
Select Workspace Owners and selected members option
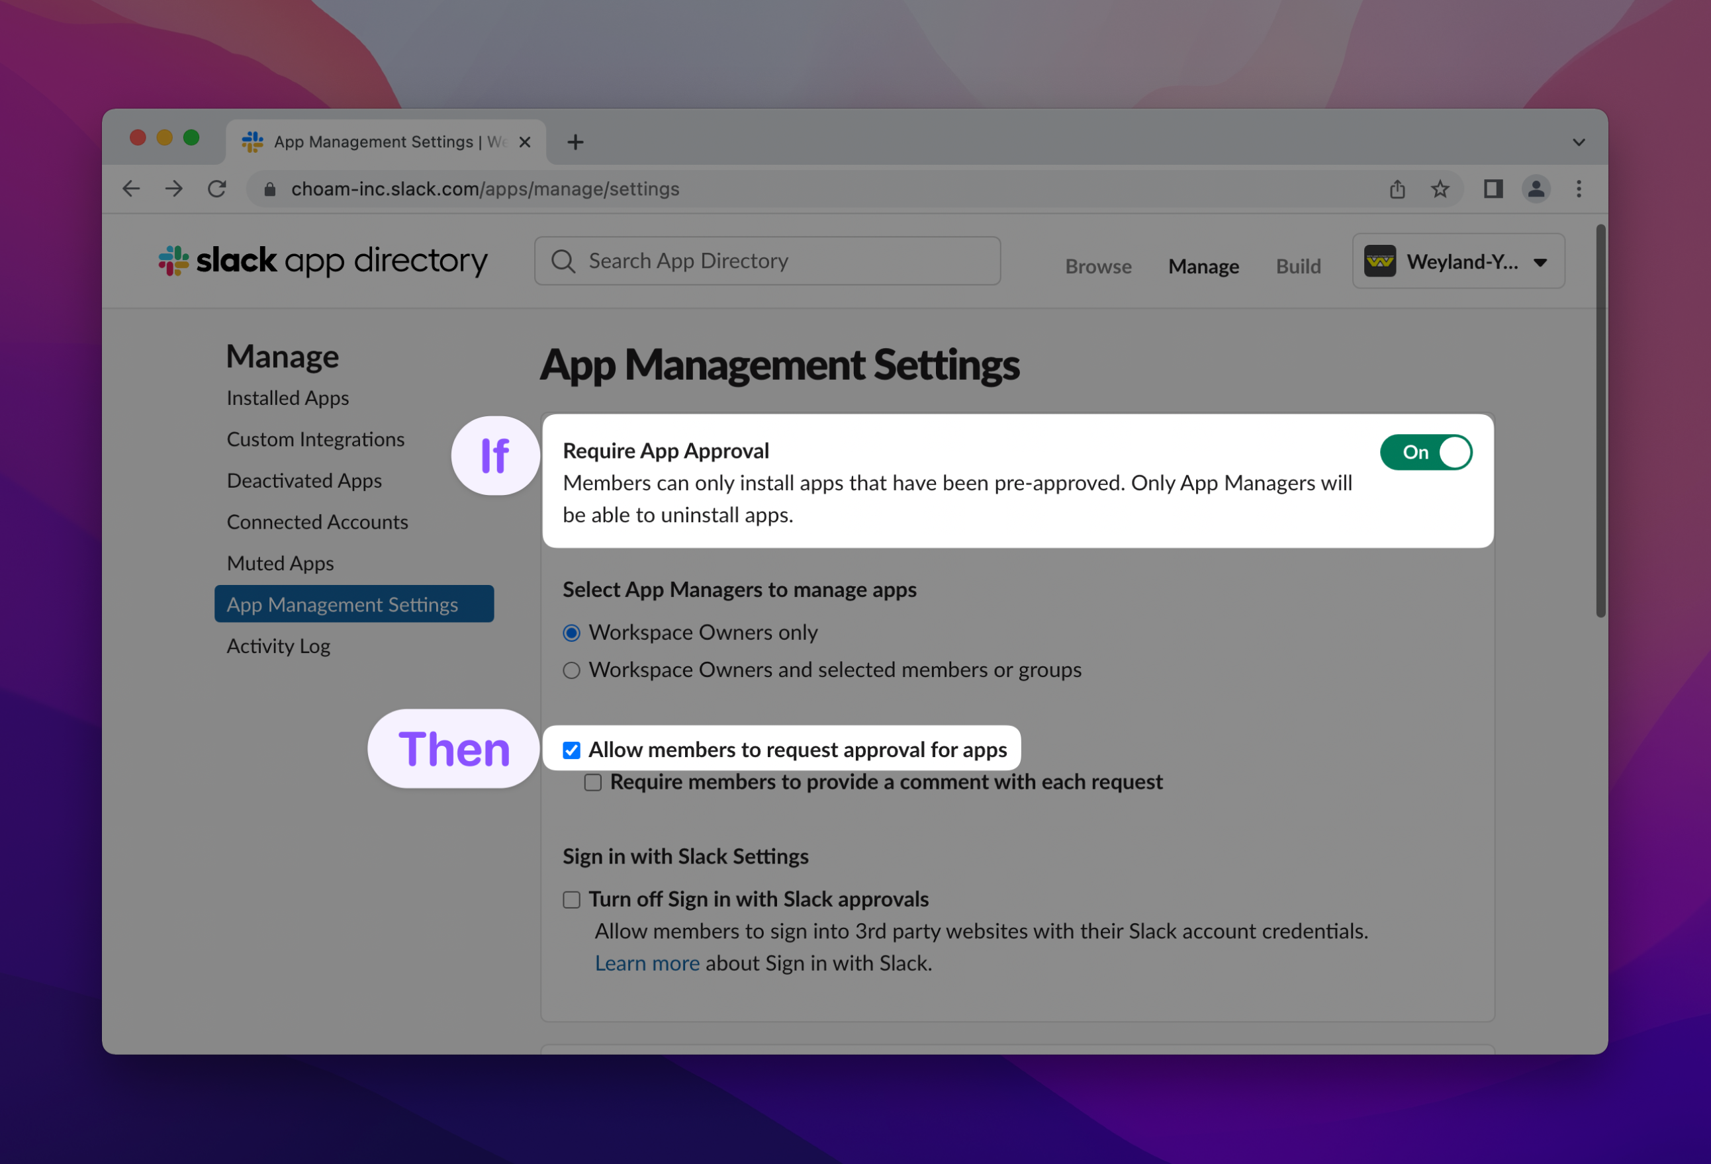[x=571, y=670]
